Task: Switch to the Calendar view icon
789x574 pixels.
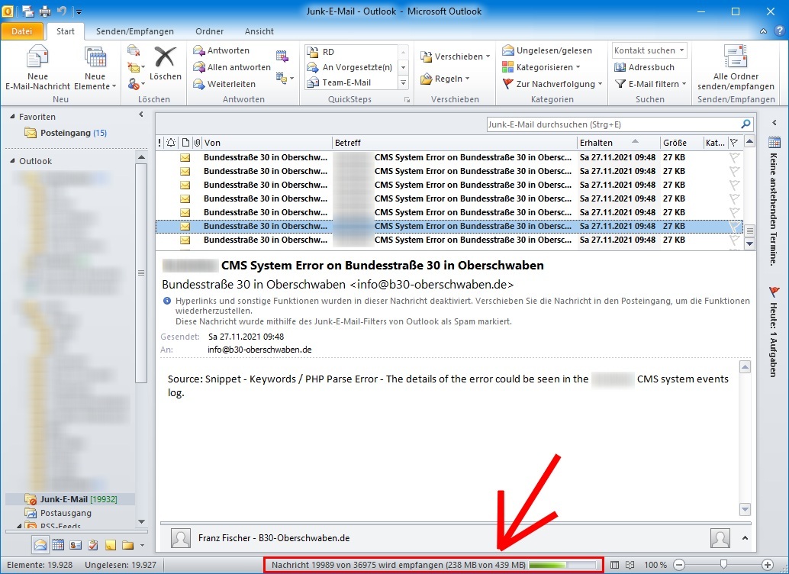Action: click(x=58, y=545)
